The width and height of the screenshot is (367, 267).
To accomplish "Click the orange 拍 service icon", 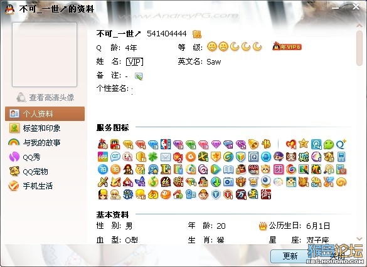I will pos(115,169).
